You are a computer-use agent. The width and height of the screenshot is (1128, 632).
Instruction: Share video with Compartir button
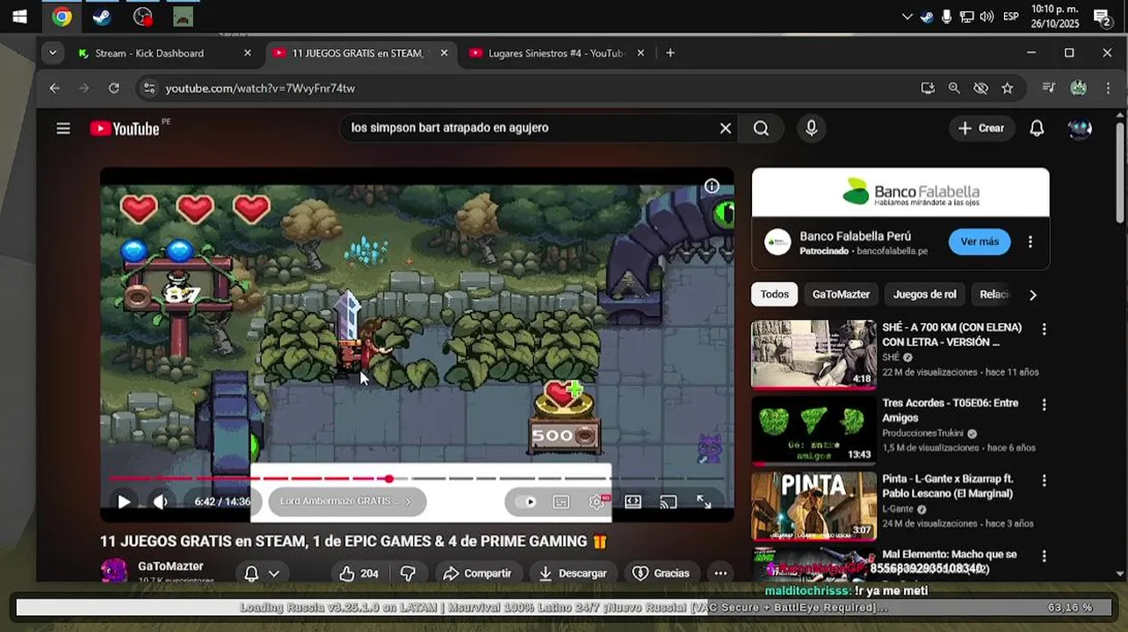[x=478, y=573]
